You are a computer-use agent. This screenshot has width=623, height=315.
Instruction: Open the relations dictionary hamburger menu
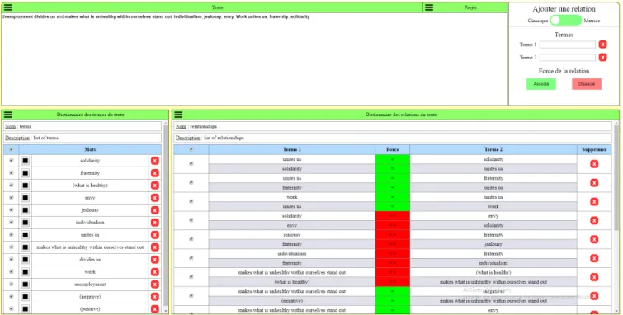pyautogui.click(x=178, y=115)
